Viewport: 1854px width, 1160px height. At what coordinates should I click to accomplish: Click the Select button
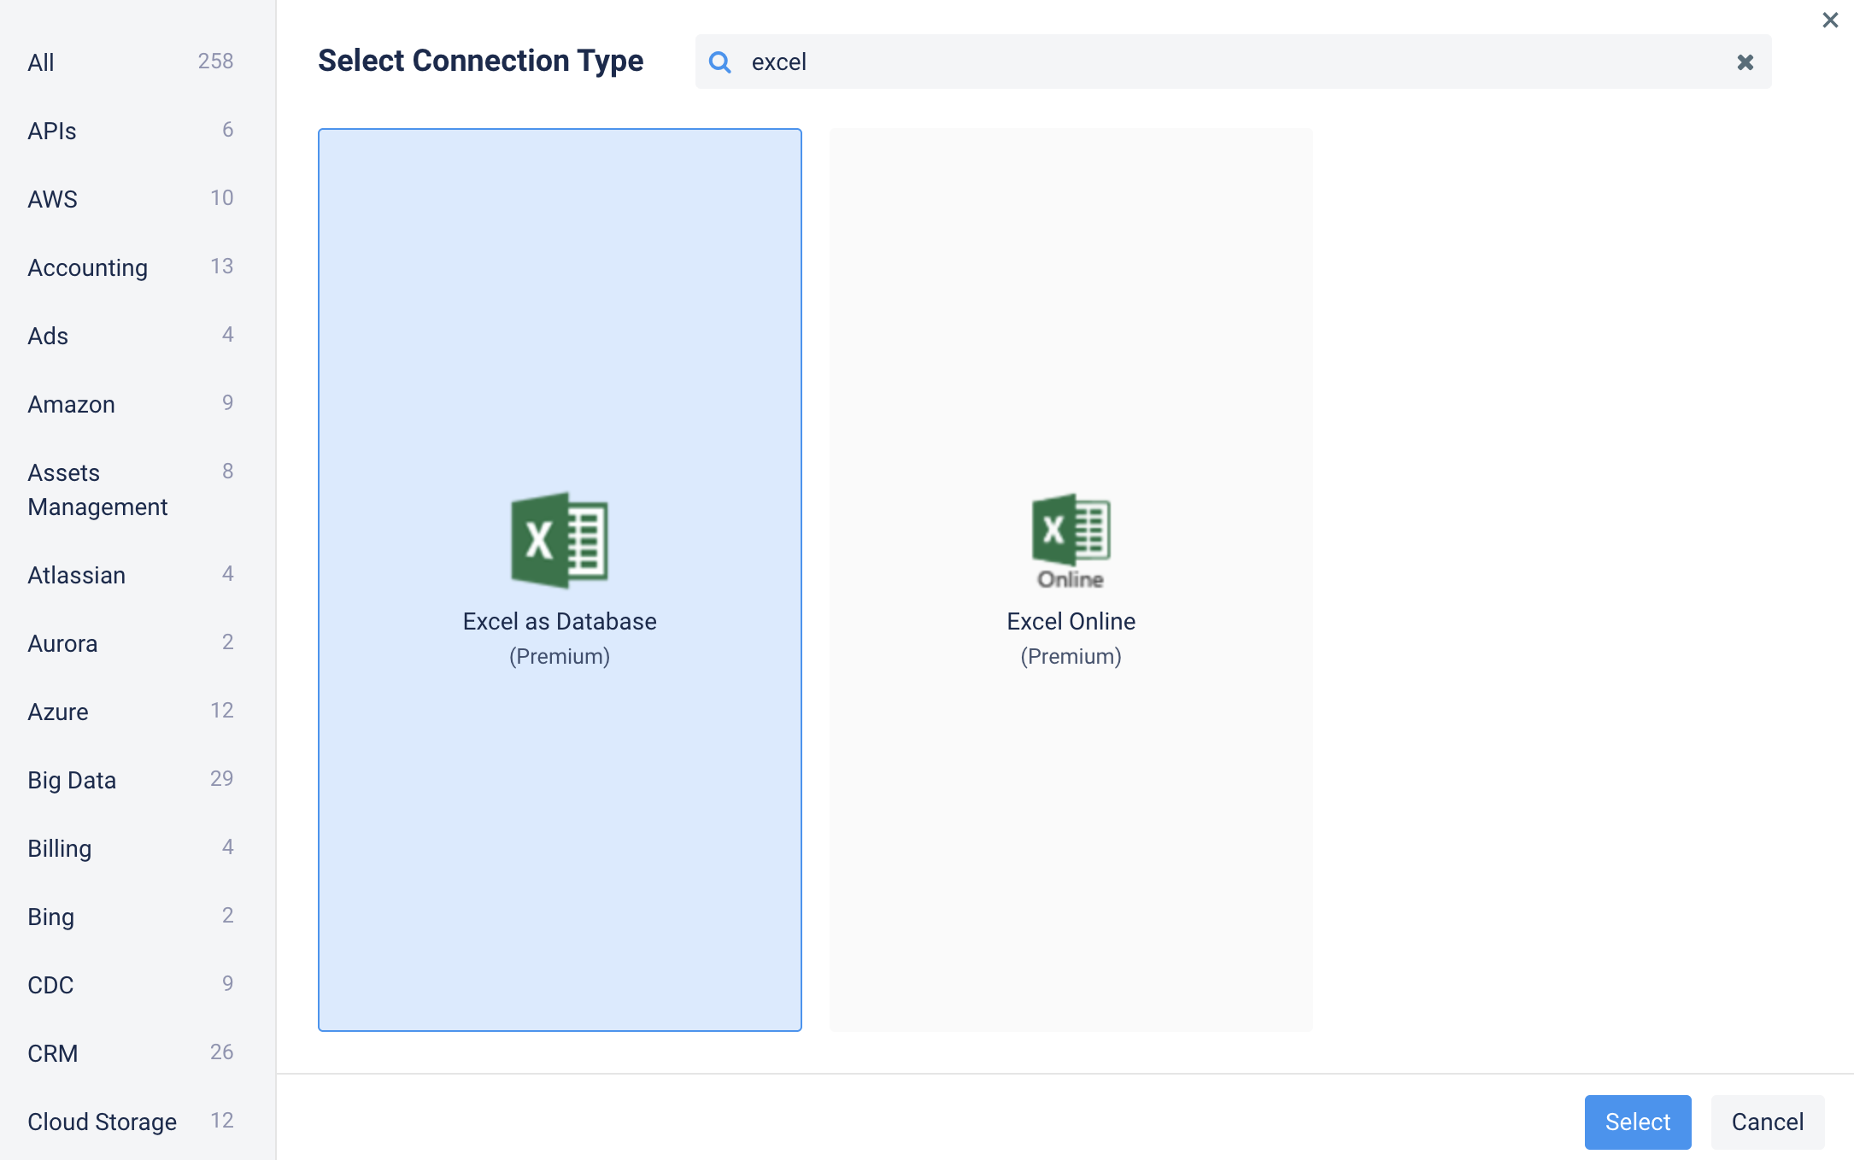coord(1638,1122)
